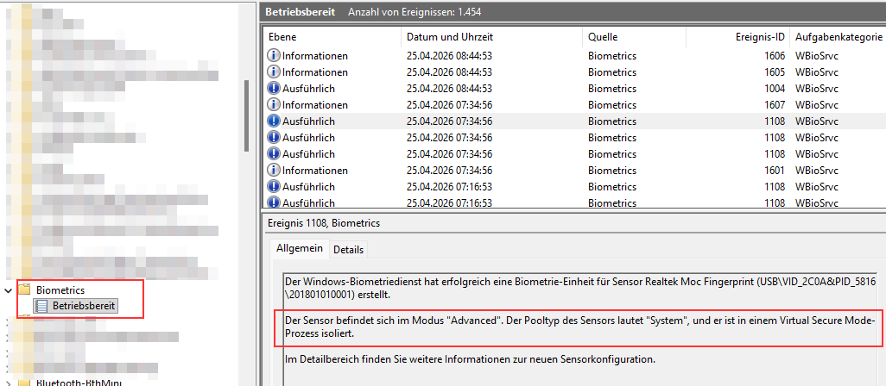Click the Informationen level text of event 1607
The height and width of the screenshot is (386, 886).
315,105
